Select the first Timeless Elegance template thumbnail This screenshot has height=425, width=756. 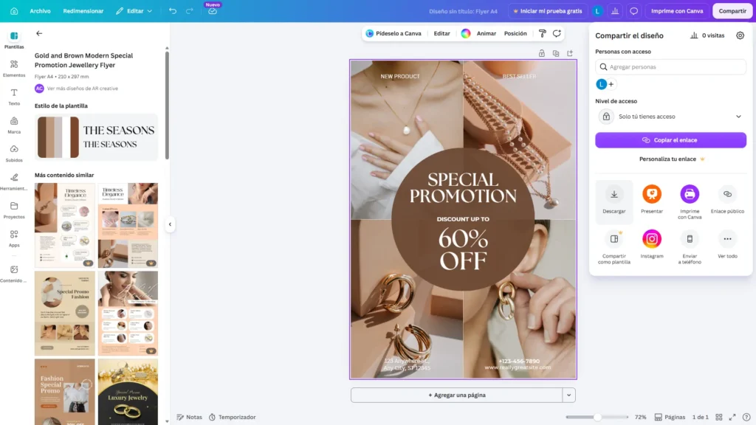pyautogui.click(x=65, y=225)
